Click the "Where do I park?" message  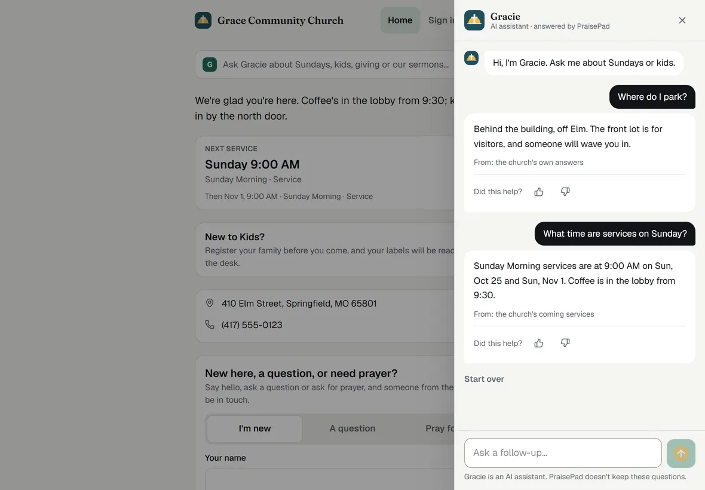click(x=652, y=97)
